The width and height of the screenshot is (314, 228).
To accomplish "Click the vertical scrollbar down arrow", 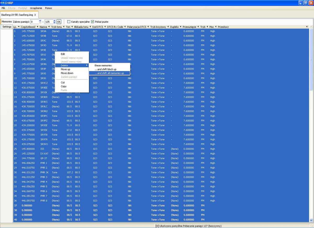I will 311,220.
